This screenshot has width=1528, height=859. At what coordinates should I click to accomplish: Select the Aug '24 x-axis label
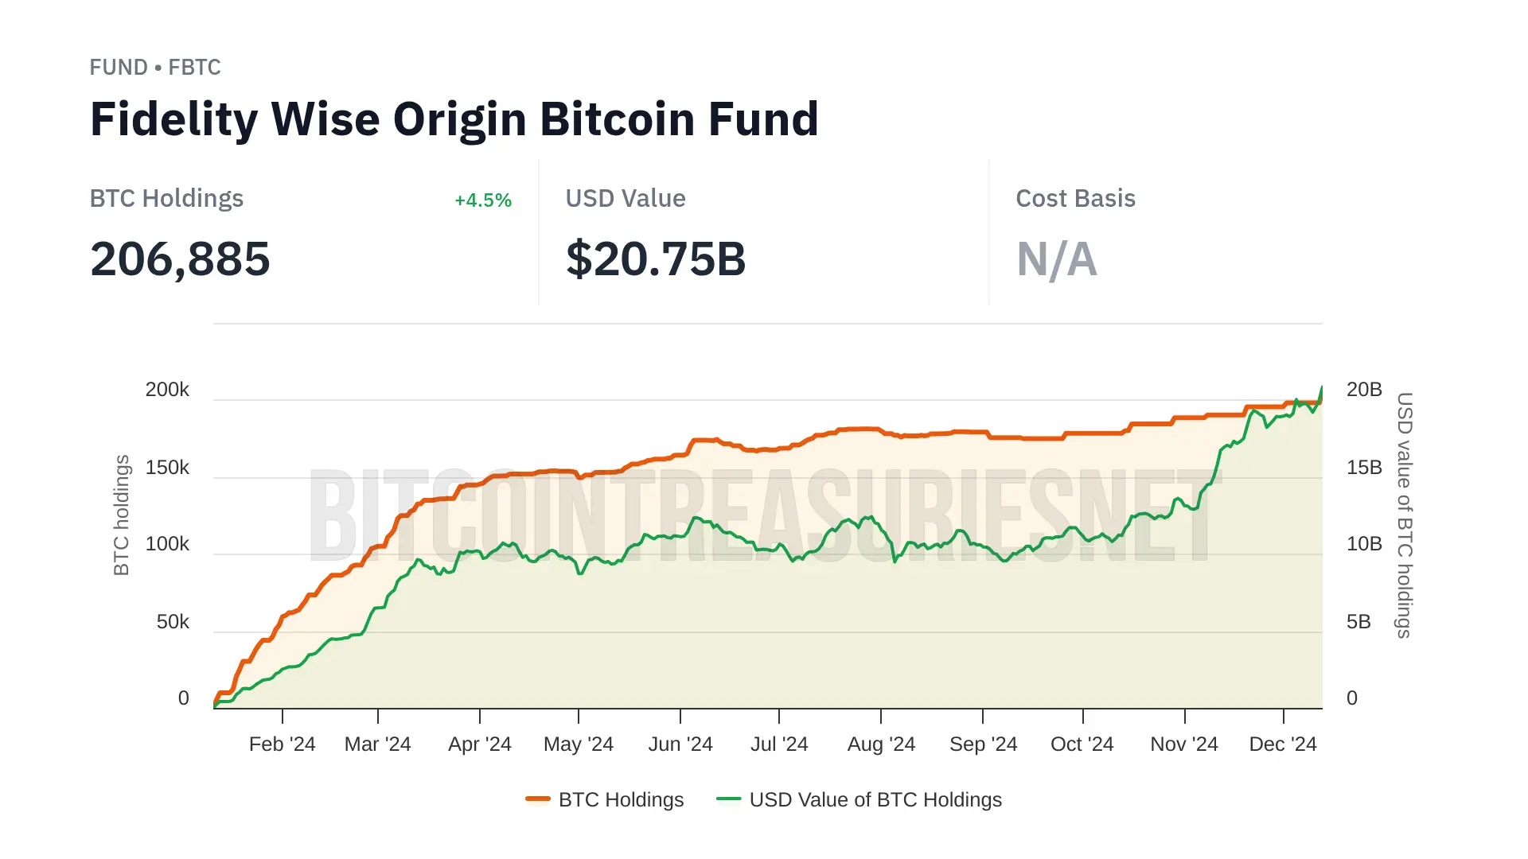click(x=881, y=744)
